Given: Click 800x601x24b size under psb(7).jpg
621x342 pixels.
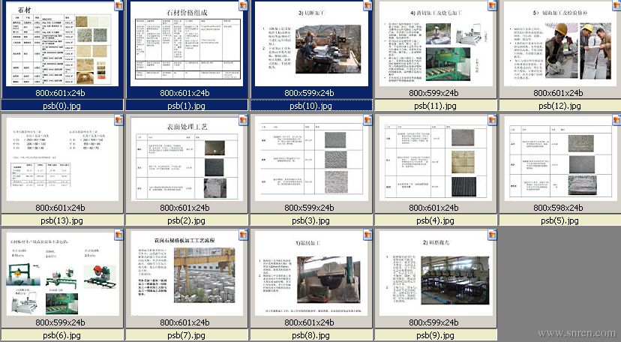Looking at the screenshot, I should coord(184,322).
